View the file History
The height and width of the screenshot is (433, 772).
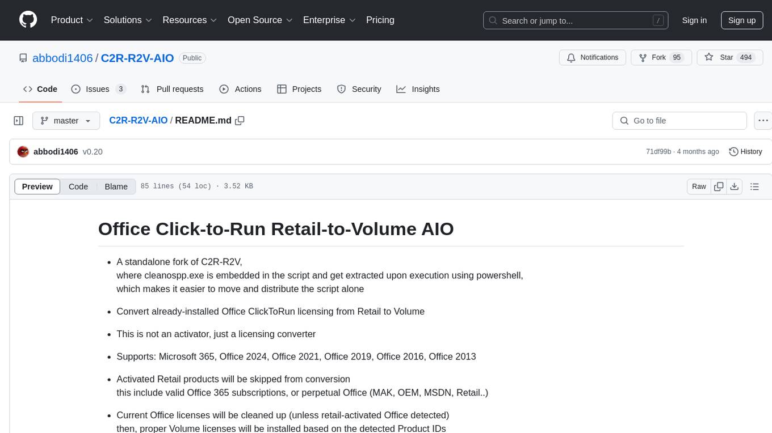[745, 152]
